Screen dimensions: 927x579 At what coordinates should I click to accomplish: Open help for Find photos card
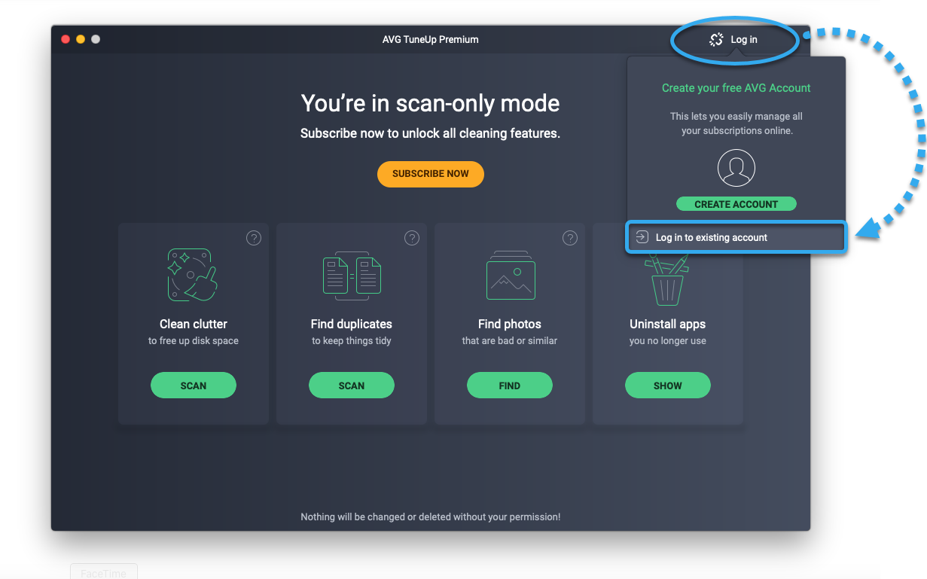570,238
